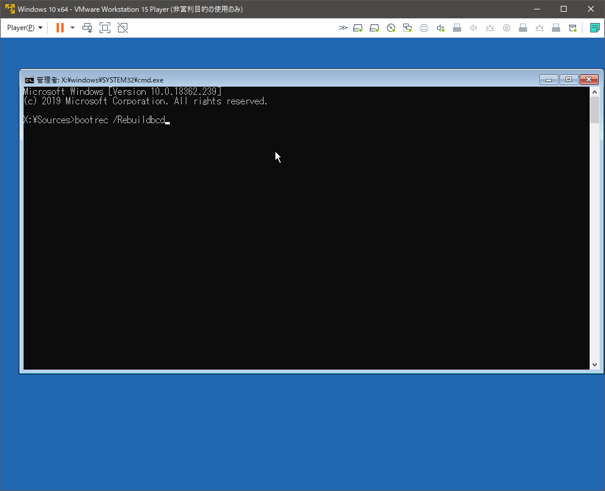Click the hard disk icon next to the chevrons
This screenshot has width=605, height=491.
(x=358, y=28)
